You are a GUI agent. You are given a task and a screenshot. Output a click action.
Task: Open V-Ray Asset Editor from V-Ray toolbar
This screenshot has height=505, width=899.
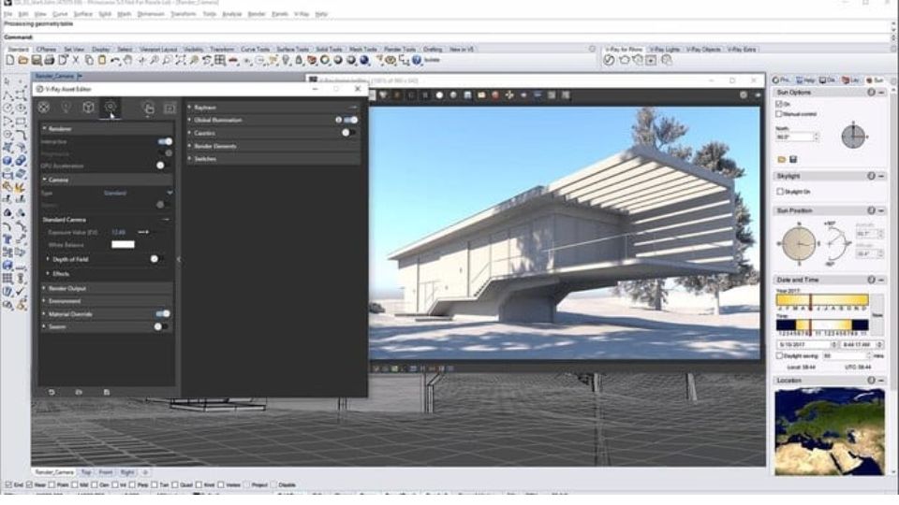tap(610, 60)
